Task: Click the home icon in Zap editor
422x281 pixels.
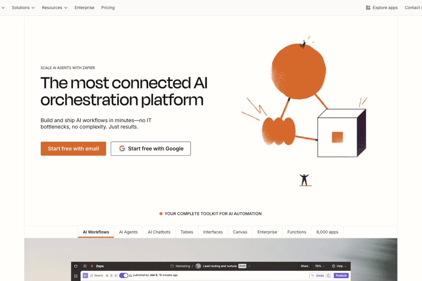Action: 76,266
